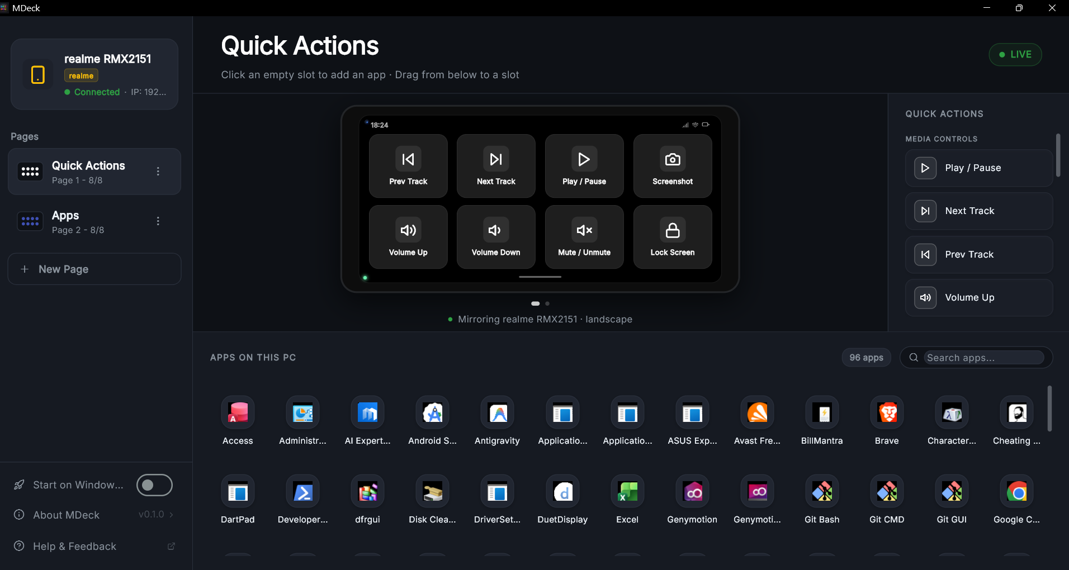
Task: Select the ASUS Exp... app icon
Action: tap(692, 413)
